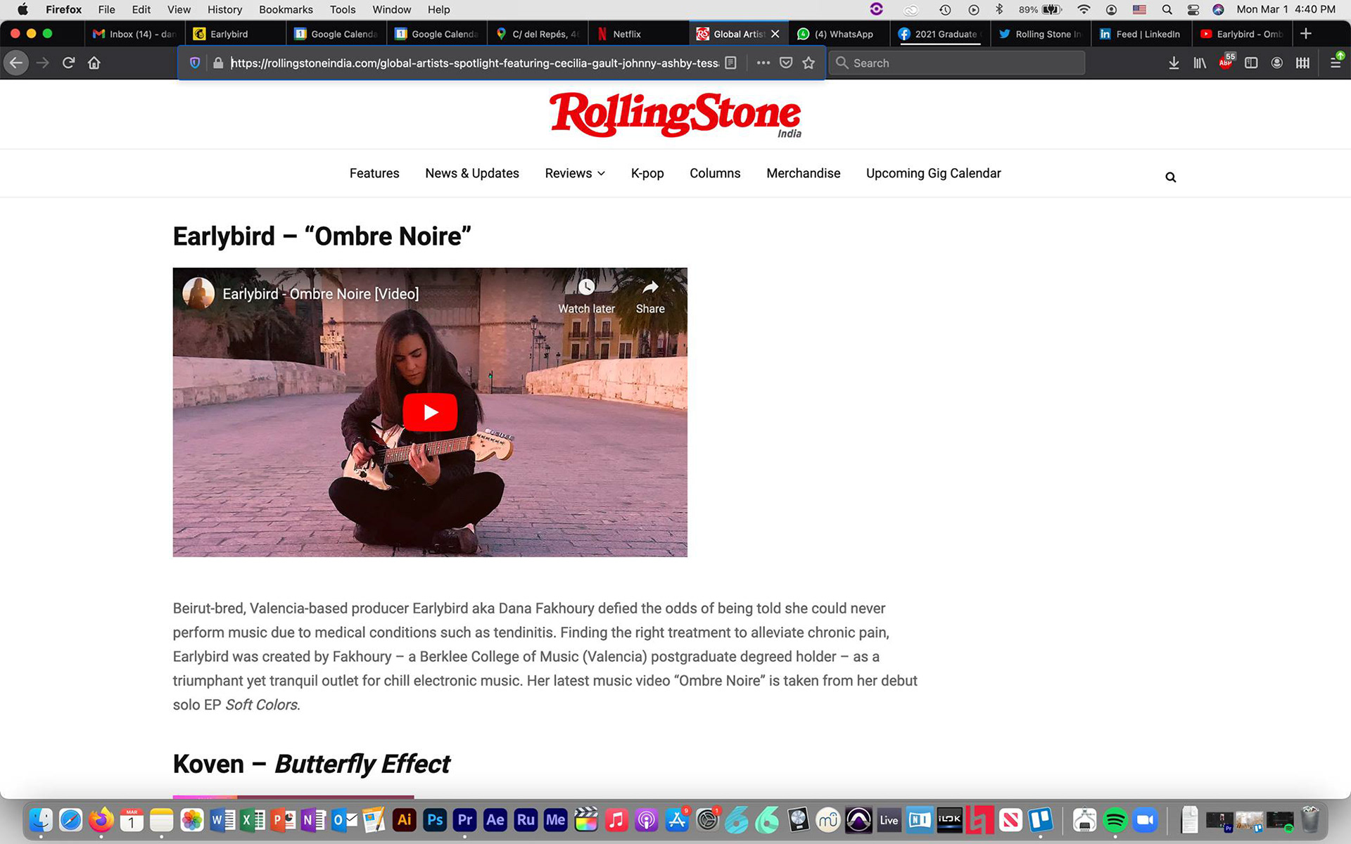Screen dimensions: 1351x844
Task: Open tracking protection shield info
Action: pyautogui.click(x=195, y=63)
